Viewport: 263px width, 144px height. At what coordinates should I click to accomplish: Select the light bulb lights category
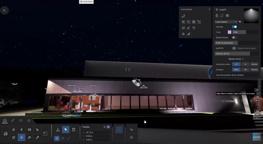coord(22,138)
